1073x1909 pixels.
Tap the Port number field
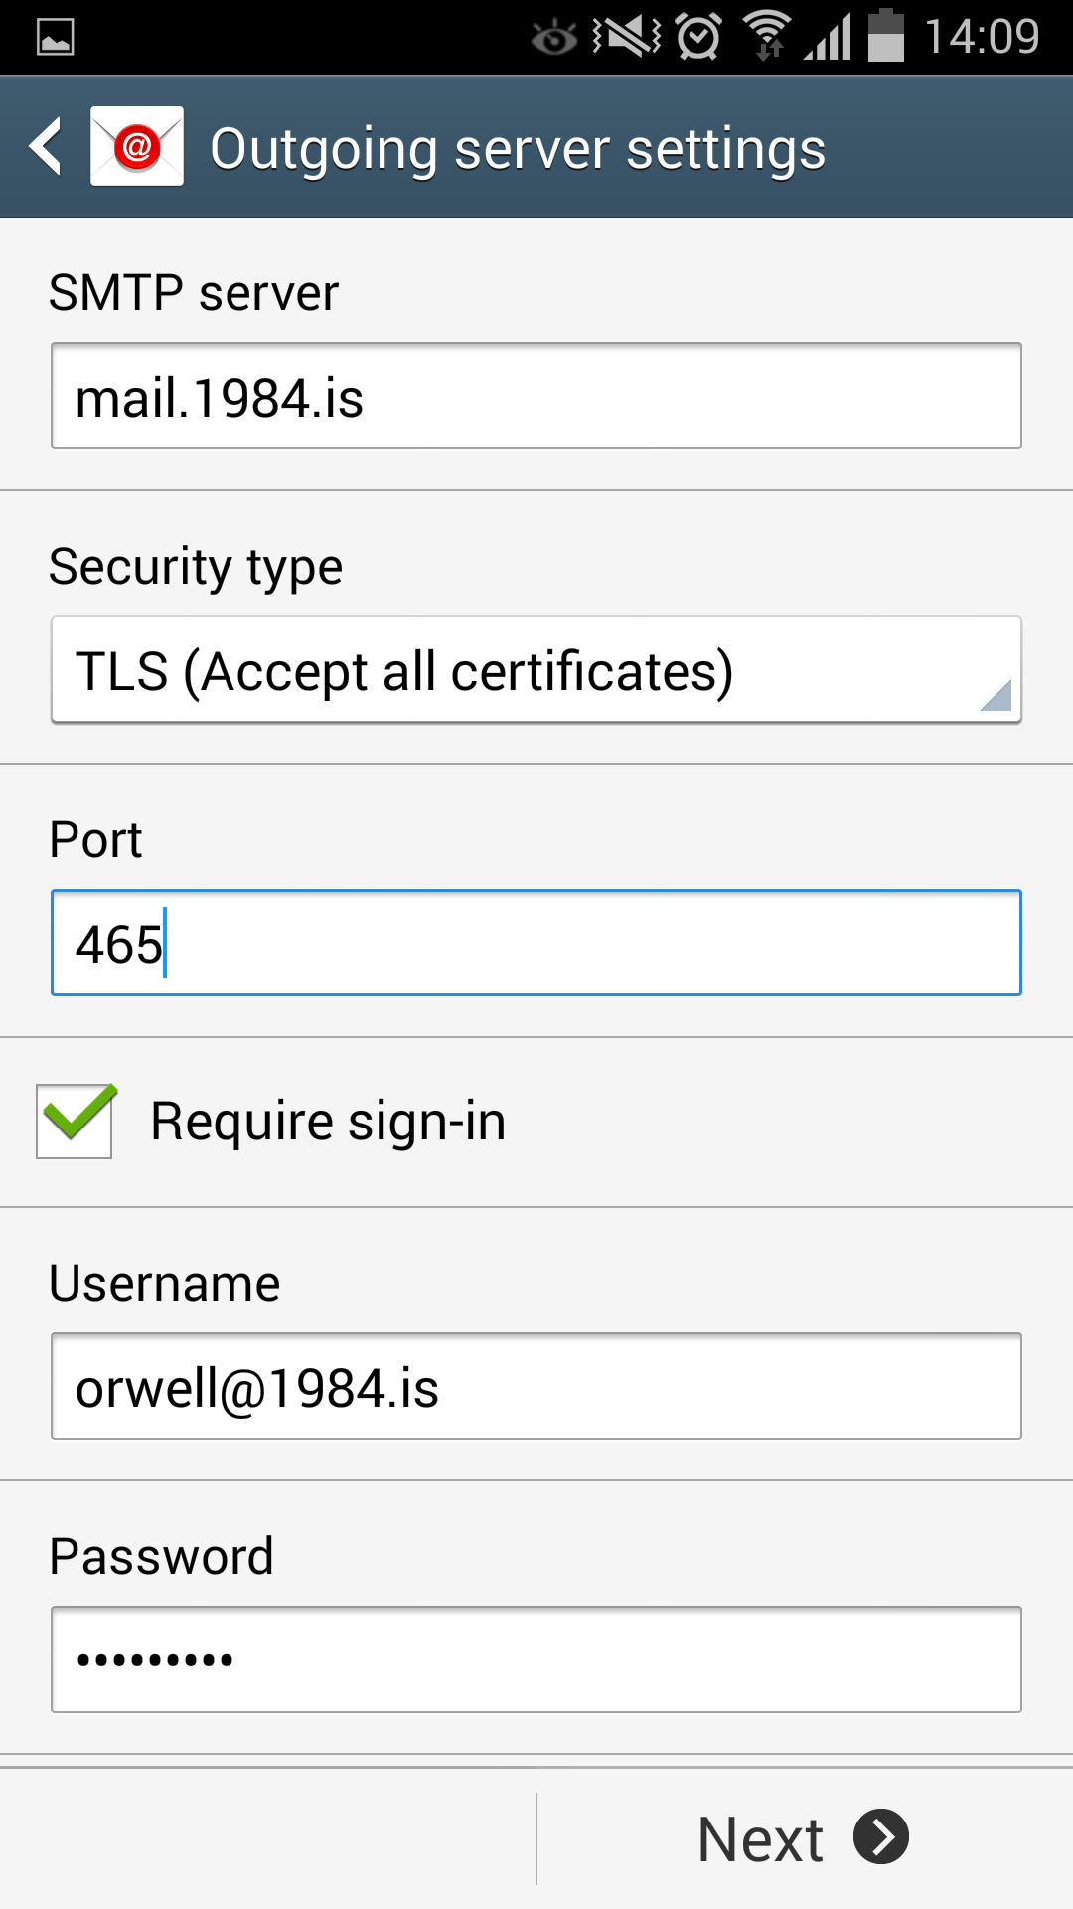[x=536, y=943]
